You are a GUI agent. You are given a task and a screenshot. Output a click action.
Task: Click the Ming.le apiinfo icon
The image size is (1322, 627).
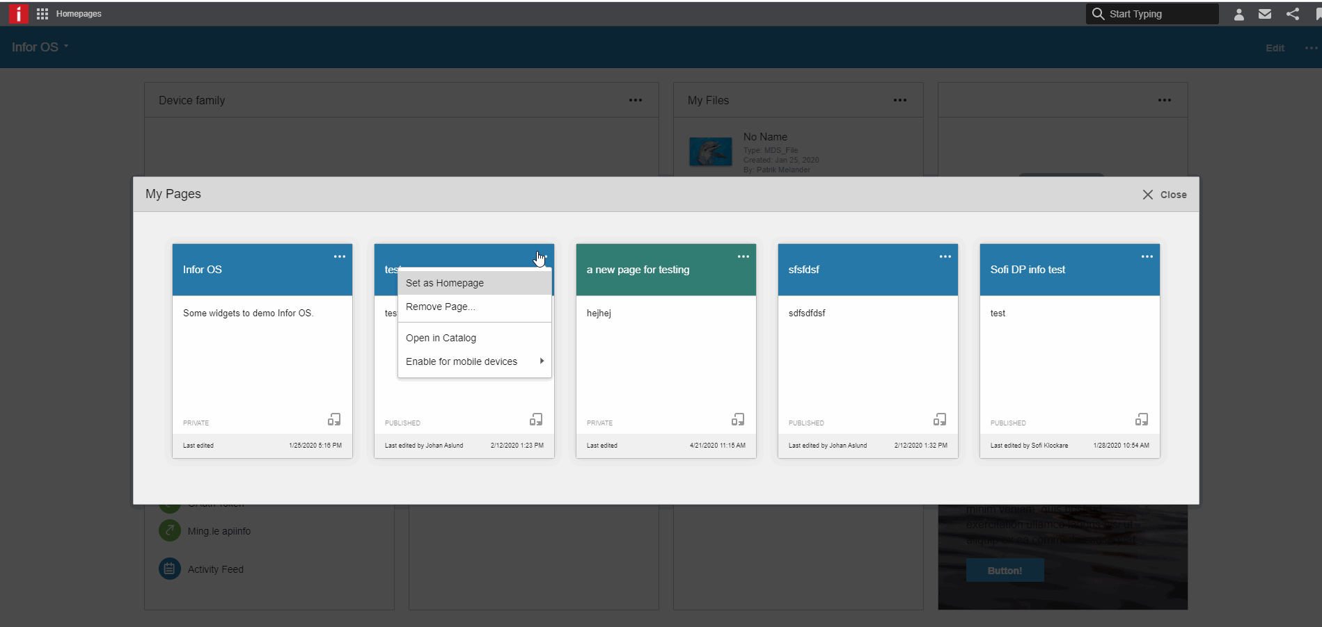coord(169,530)
